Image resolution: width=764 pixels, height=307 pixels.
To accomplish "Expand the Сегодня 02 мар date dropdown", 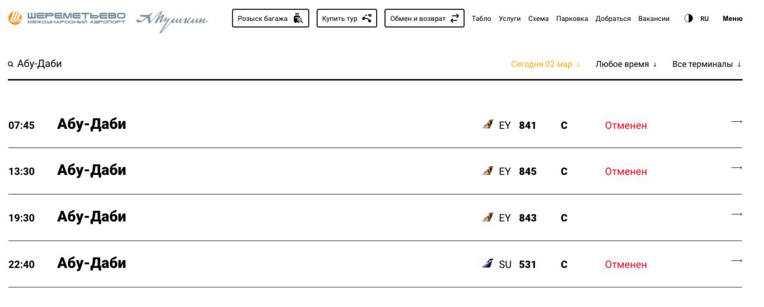I will pos(546,65).
